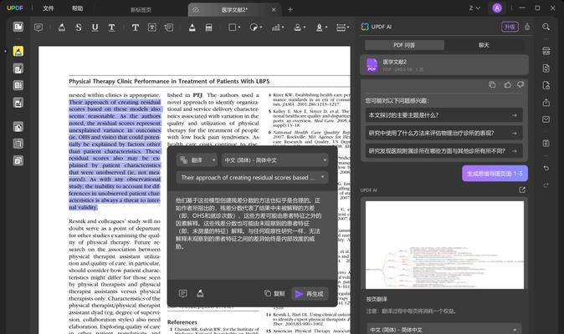Click the icon right of 升级 button

click(527, 27)
